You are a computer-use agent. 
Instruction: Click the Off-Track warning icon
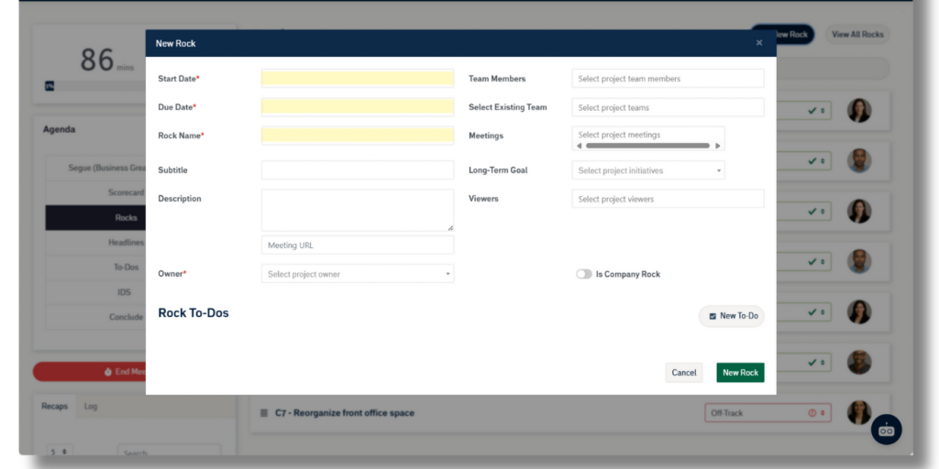812,413
